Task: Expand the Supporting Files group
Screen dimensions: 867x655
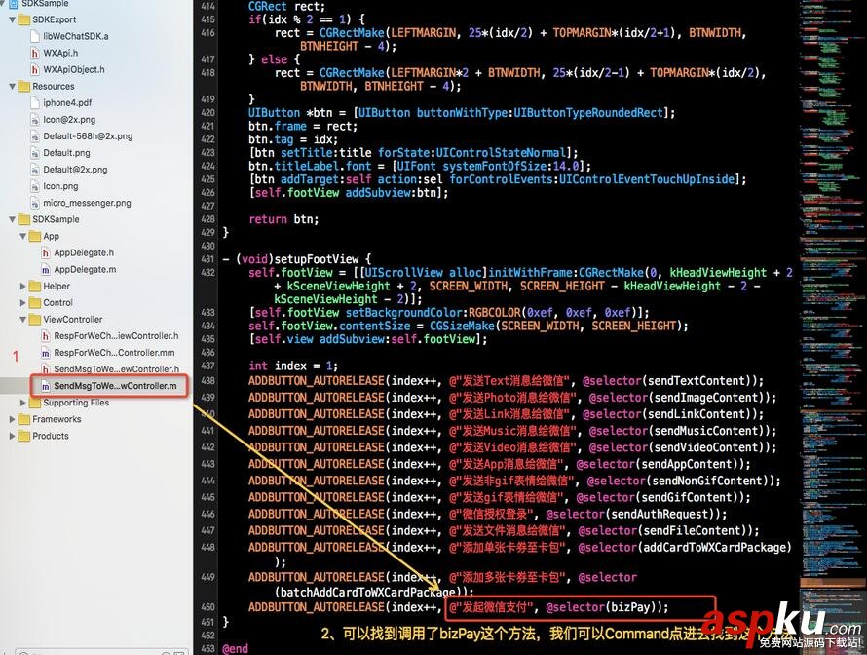Action: click(x=23, y=403)
